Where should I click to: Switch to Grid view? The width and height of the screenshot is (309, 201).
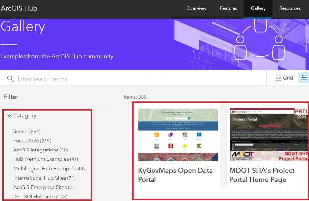[284, 78]
